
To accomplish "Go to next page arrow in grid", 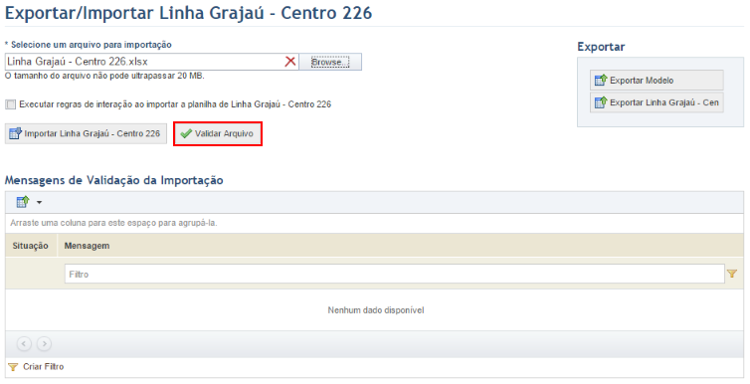I will [x=44, y=344].
